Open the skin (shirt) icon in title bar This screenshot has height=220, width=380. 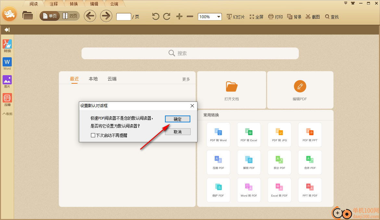(x=353, y=3)
